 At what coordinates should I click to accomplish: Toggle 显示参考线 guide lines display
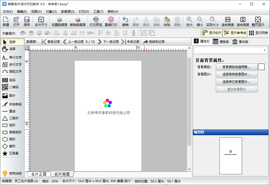pos(235,33)
